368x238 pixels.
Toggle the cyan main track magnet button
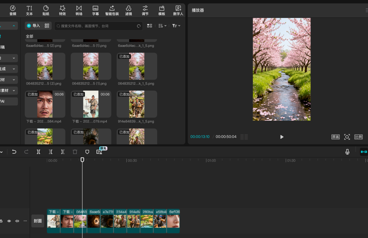pyautogui.click(x=364, y=152)
